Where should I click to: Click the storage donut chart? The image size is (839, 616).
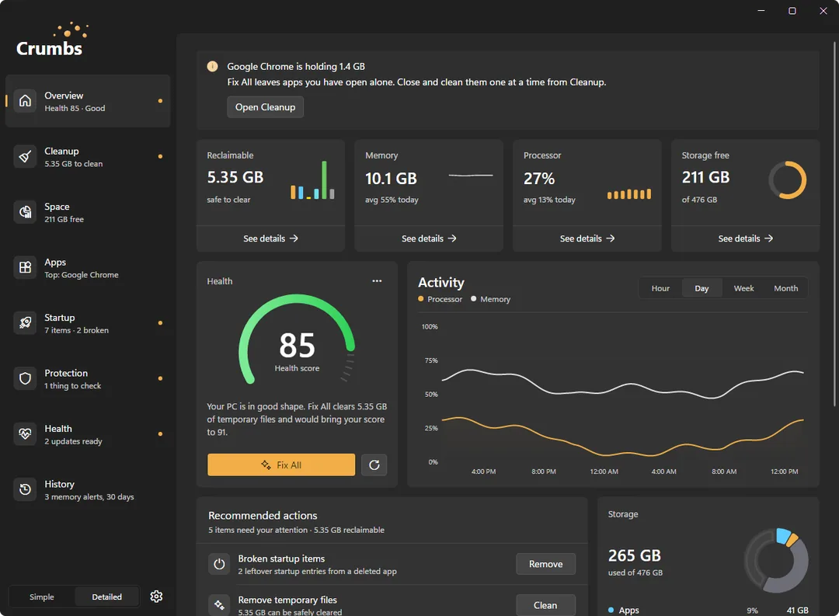776,560
